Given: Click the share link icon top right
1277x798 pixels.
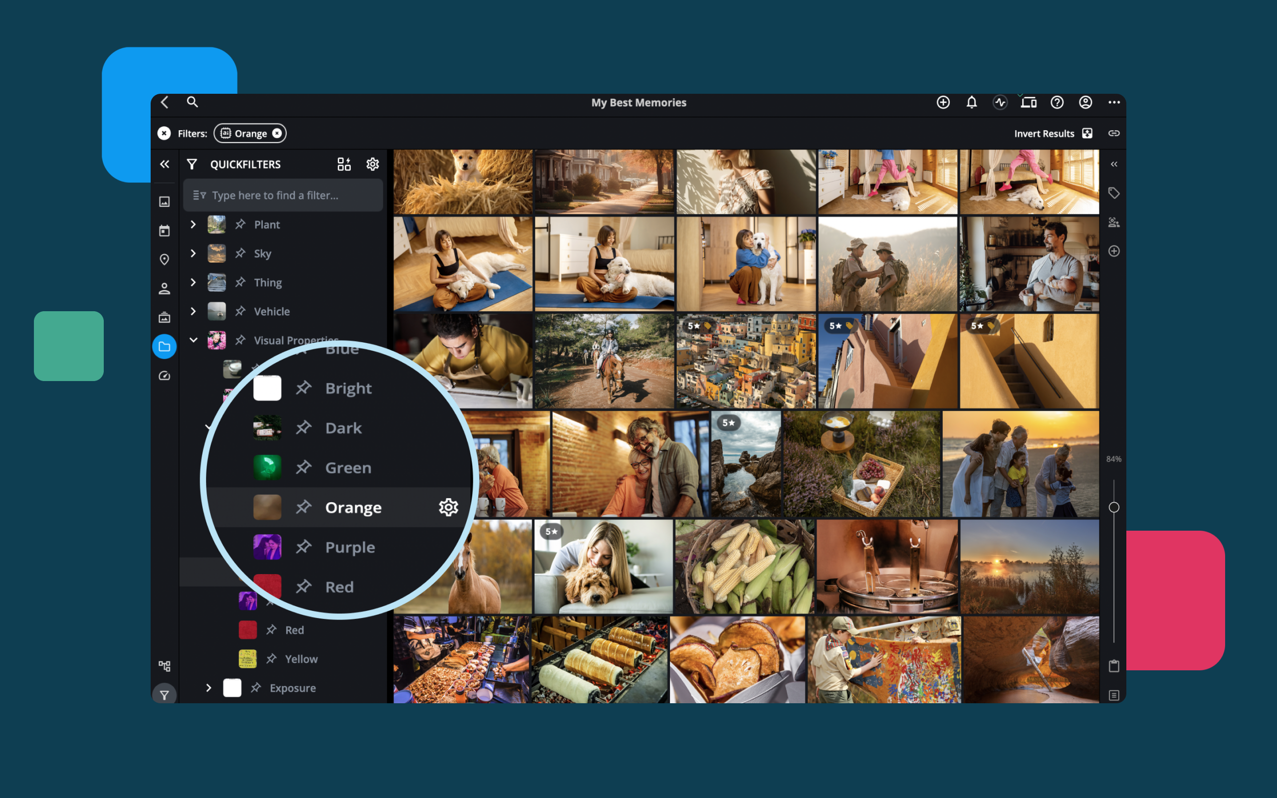Looking at the screenshot, I should tap(1113, 133).
